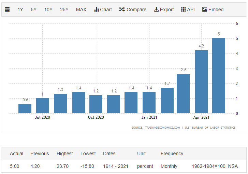Image resolution: width=248 pixels, height=174 pixels.
Task: Open the calendar date picker icon
Action: [x=8, y=10]
